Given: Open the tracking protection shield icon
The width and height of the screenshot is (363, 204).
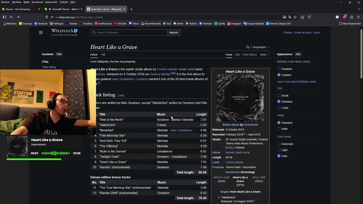Looking at the screenshot, I should point(47,17).
